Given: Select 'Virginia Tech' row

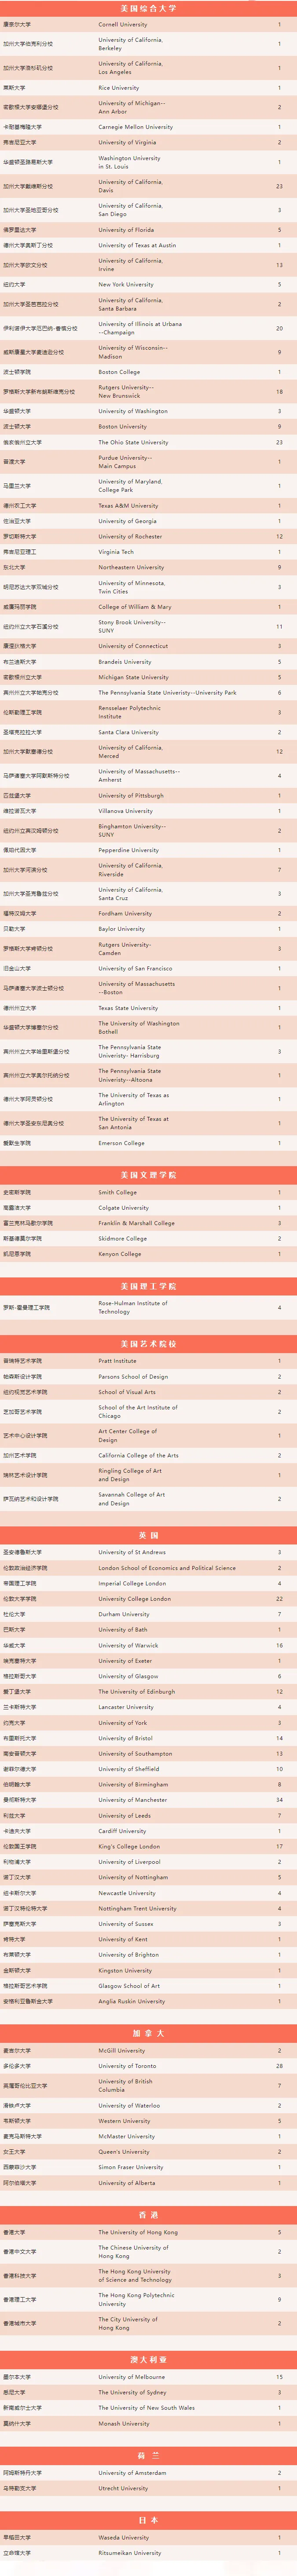Looking at the screenshot, I should click(148, 552).
